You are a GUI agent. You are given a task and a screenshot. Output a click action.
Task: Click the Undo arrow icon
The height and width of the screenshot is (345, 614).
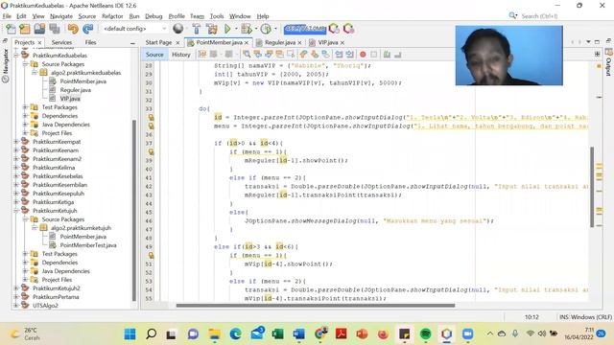coord(73,29)
